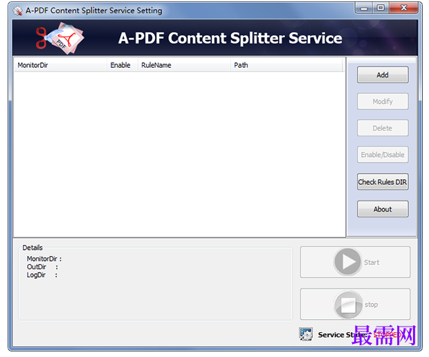Close the Service Setting window

click(404, 8)
